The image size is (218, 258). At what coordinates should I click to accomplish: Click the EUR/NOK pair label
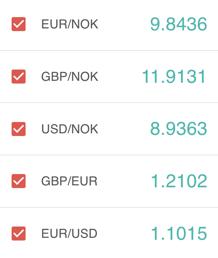(70, 24)
